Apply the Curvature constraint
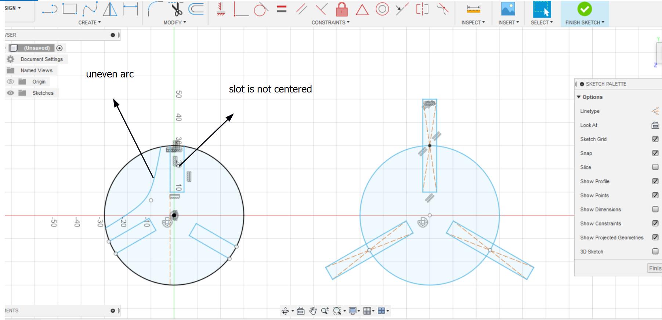This screenshot has width=662, height=320. (442, 9)
